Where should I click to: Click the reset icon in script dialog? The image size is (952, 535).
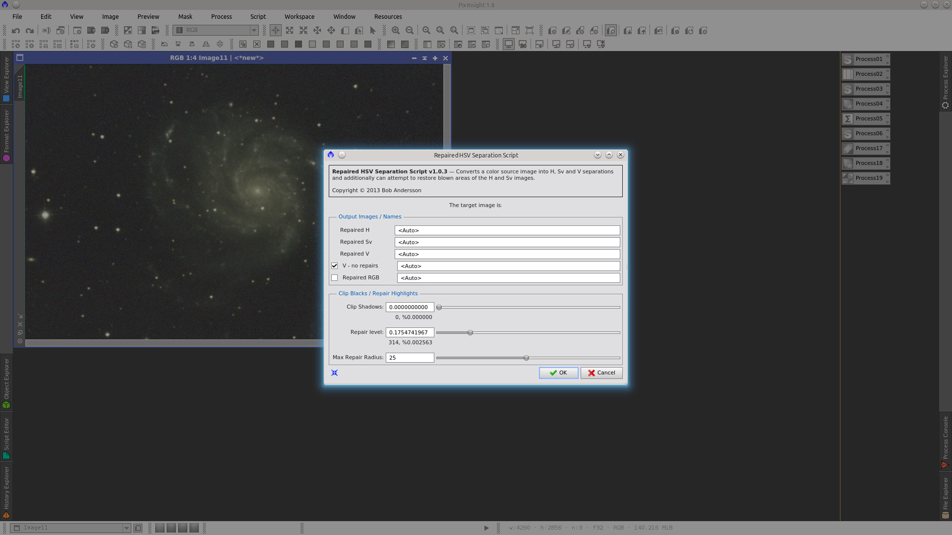tap(335, 373)
